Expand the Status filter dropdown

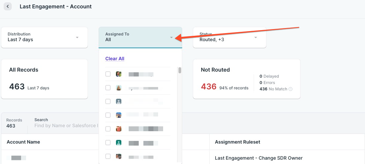[x=255, y=37]
